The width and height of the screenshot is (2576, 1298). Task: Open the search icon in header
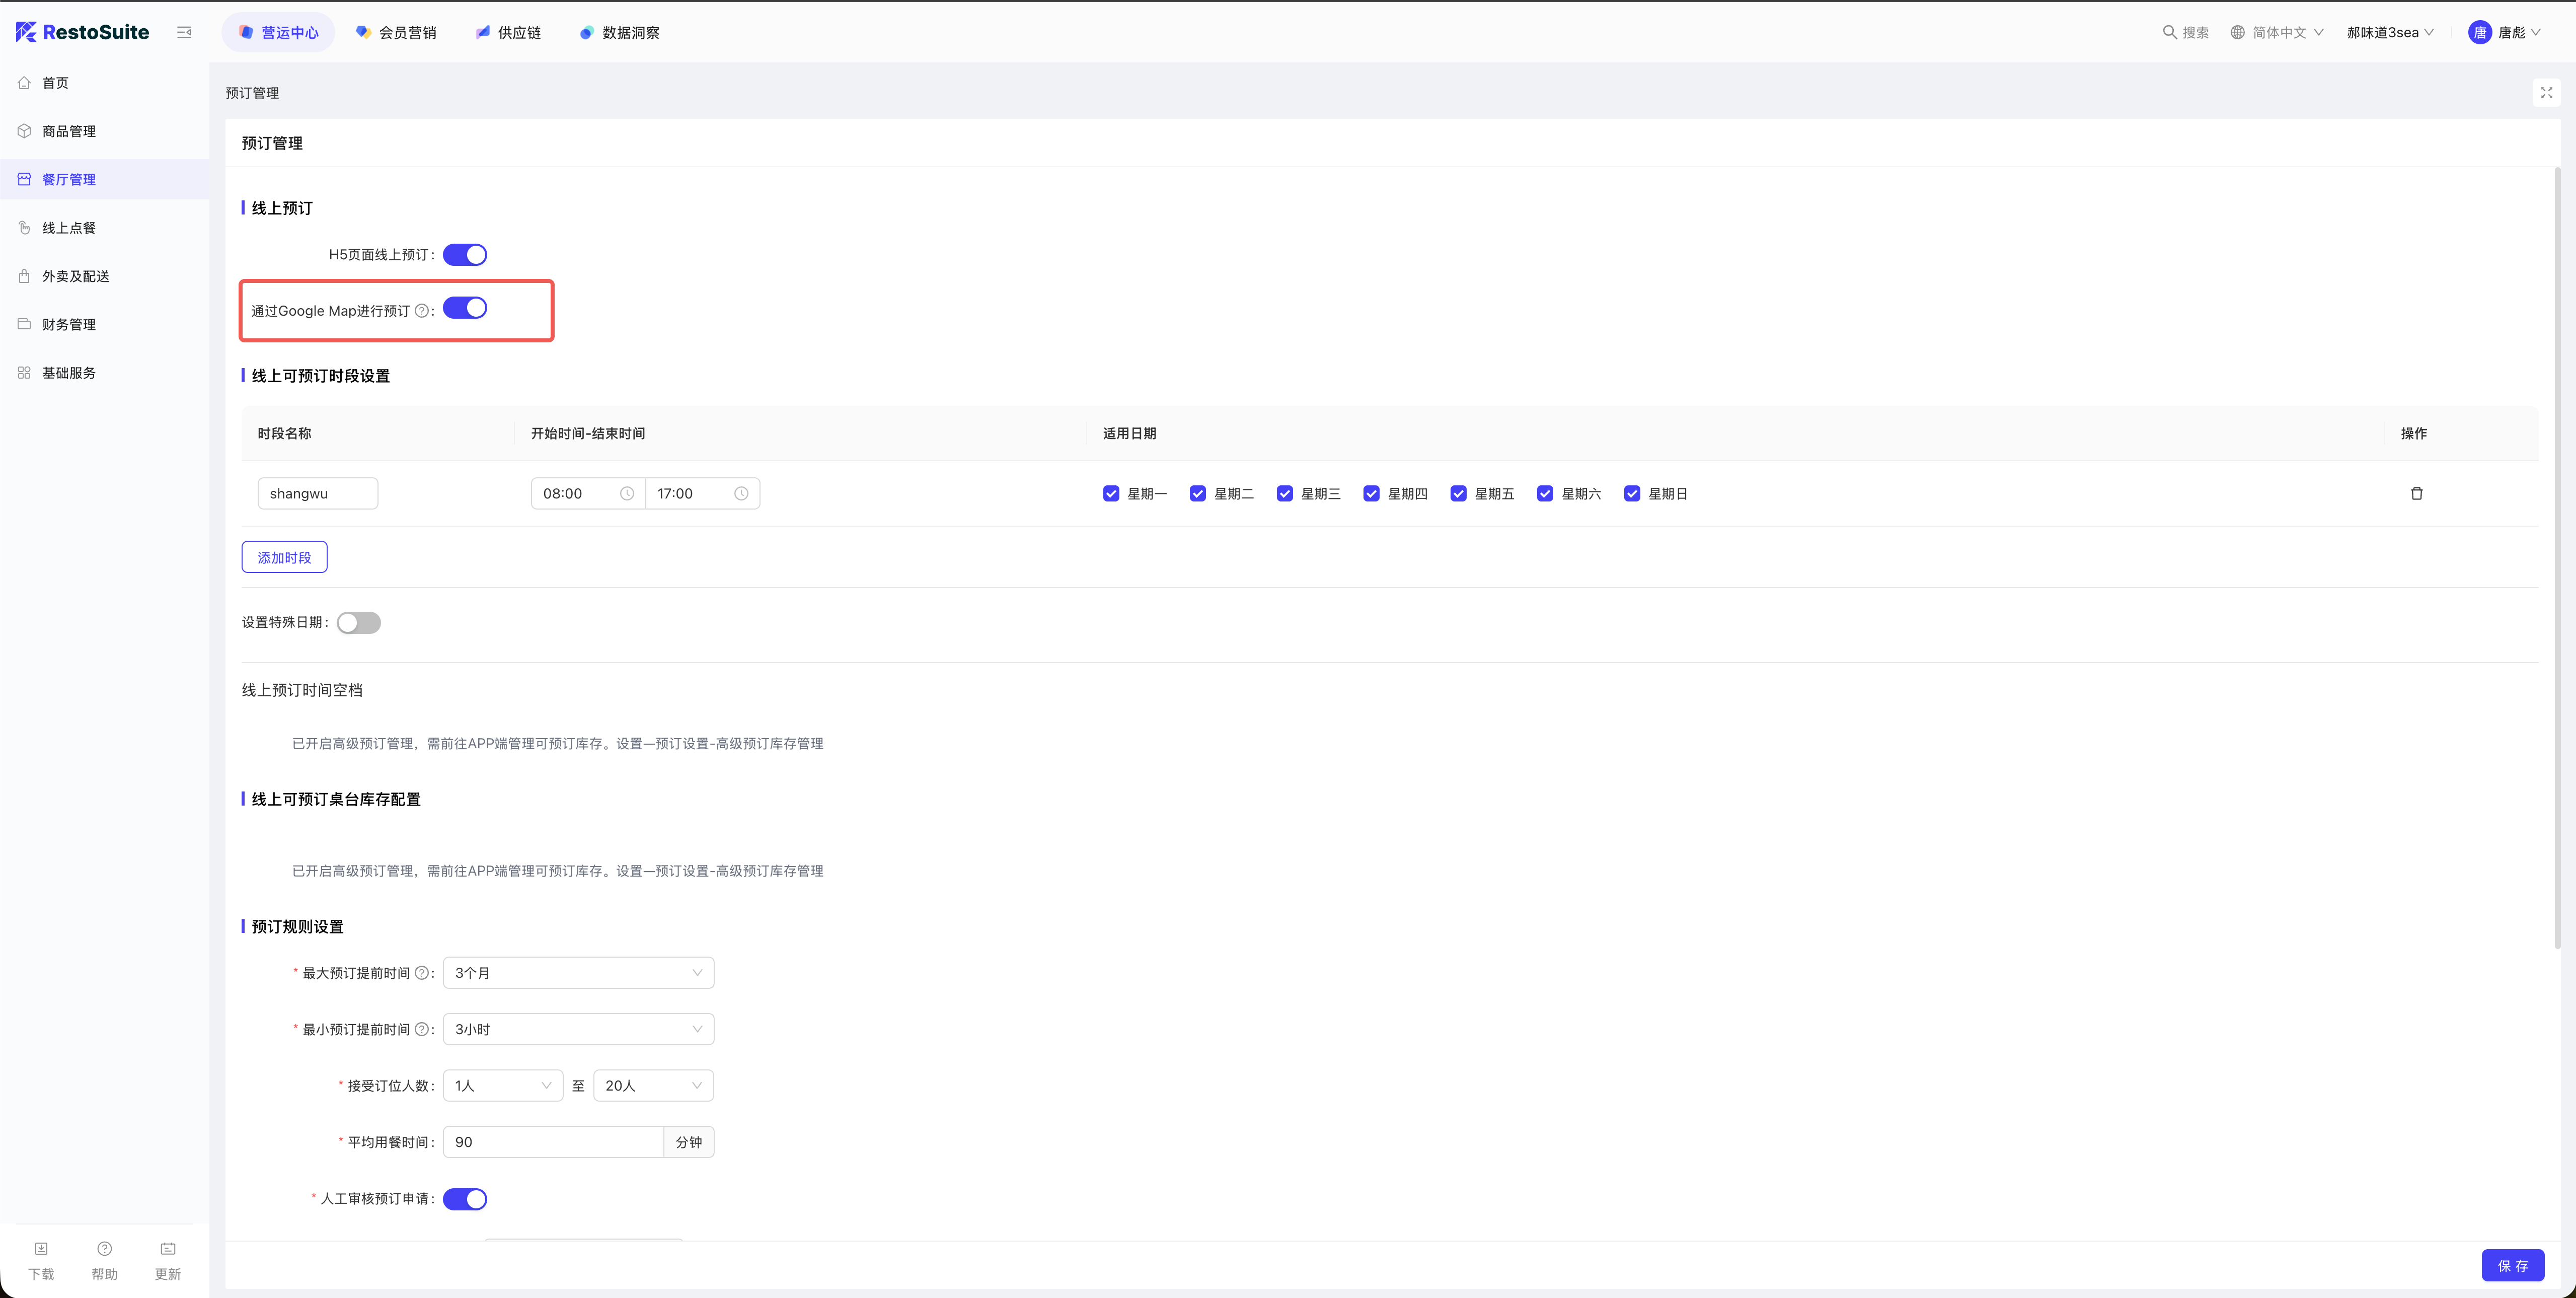(2169, 32)
